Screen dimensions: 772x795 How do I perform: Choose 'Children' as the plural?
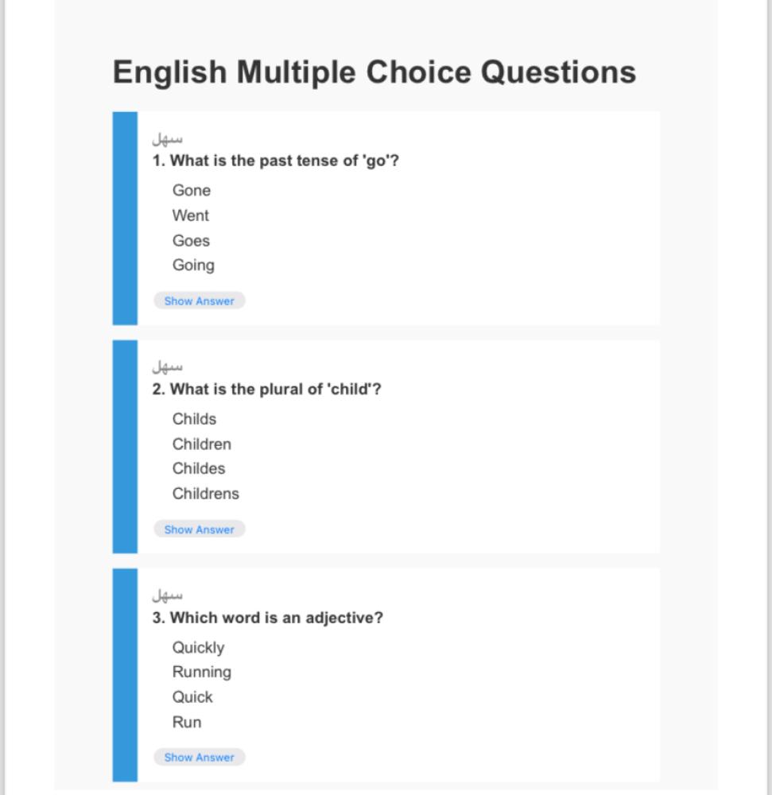[202, 444]
